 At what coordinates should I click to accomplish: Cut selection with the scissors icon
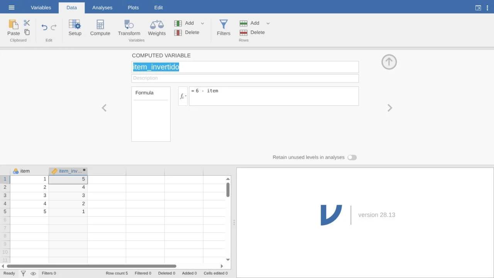(27, 23)
